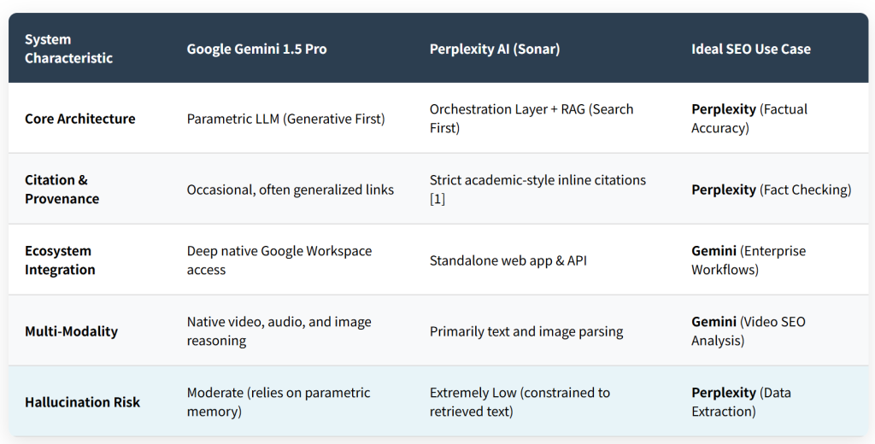Select Native video, audio, and image reasoning
This screenshot has width=875, height=444.
pos(279,330)
